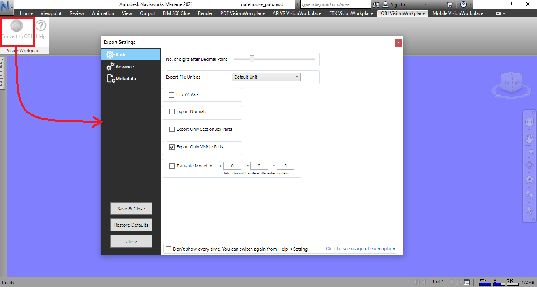
Task: Close the Export Settings dialog with red X
Action: pyautogui.click(x=398, y=43)
